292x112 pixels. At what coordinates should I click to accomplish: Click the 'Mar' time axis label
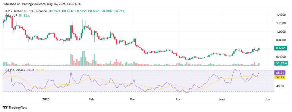tap(132, 99)
